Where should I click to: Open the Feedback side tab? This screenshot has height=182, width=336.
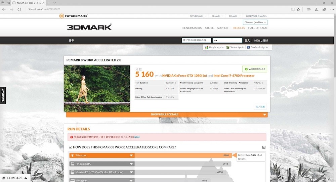(x=3, y=95)
